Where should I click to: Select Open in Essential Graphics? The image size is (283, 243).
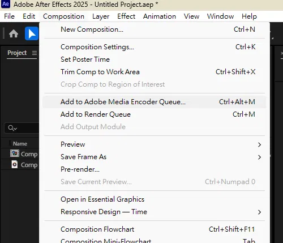coord(155,199)
